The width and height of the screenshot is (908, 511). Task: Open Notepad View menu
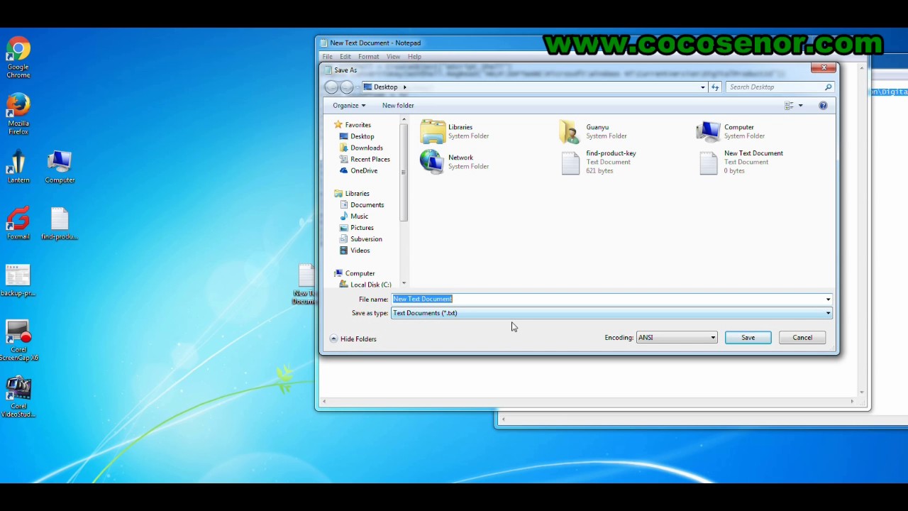click(x=393, y=57)
